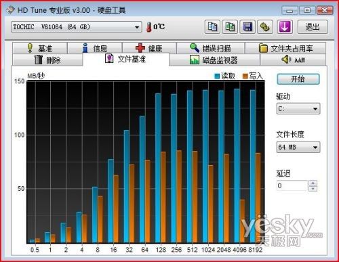Click the blue read bar at 128
The width and height of the screenshot is (339, 262).
(158, 169)
